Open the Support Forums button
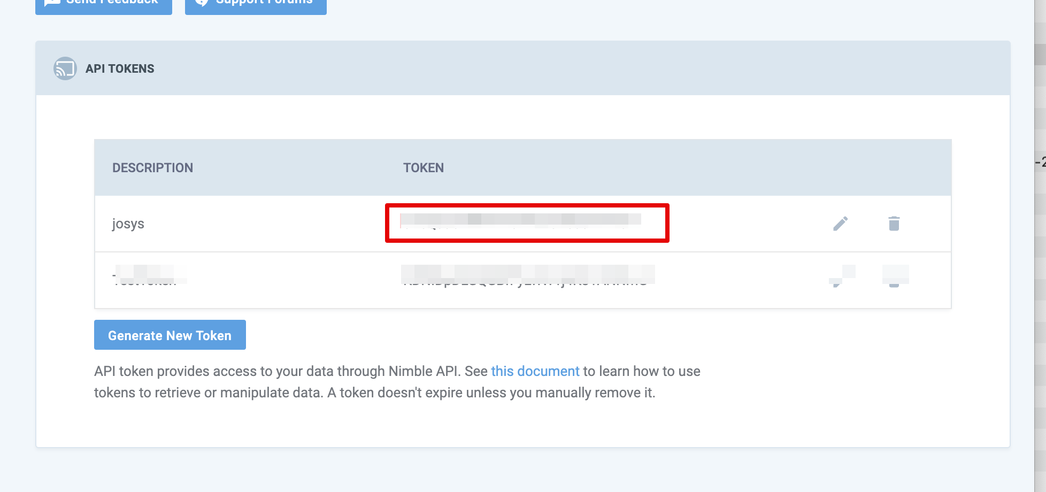1046x492 pixels. coord(256,4)
